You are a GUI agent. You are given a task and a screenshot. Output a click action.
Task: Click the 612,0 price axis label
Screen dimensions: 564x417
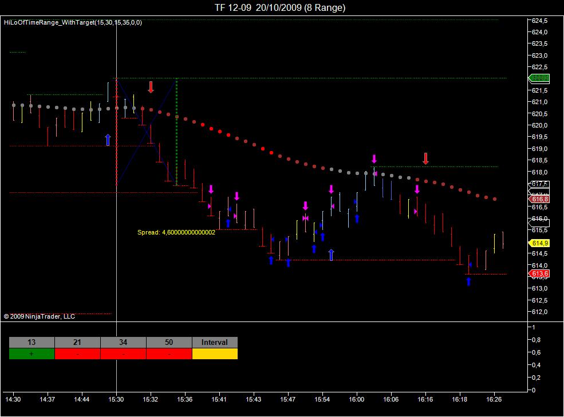click(x=539, y=312)
